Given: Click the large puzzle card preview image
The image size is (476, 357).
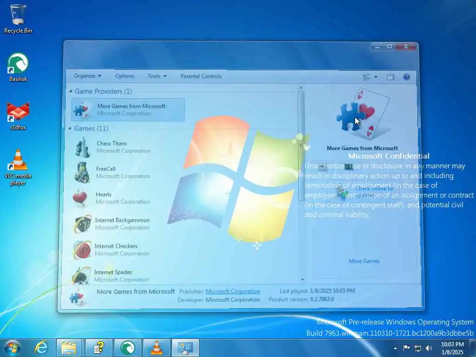Looking at the screenshot, I should pyautogui.click(x=363, y=114).
